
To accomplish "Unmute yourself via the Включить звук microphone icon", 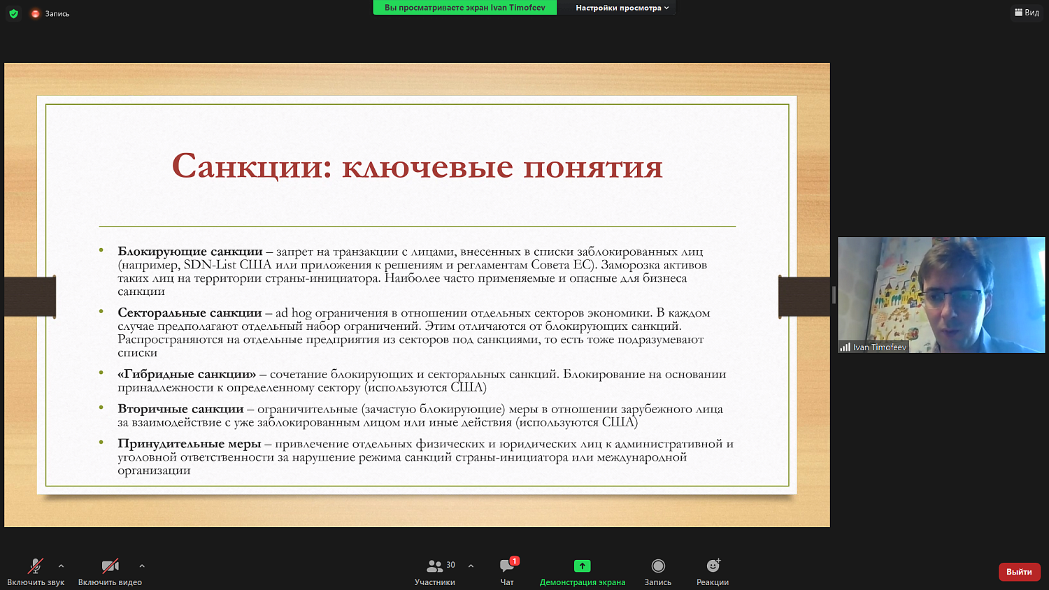I will tap(36, 565).
